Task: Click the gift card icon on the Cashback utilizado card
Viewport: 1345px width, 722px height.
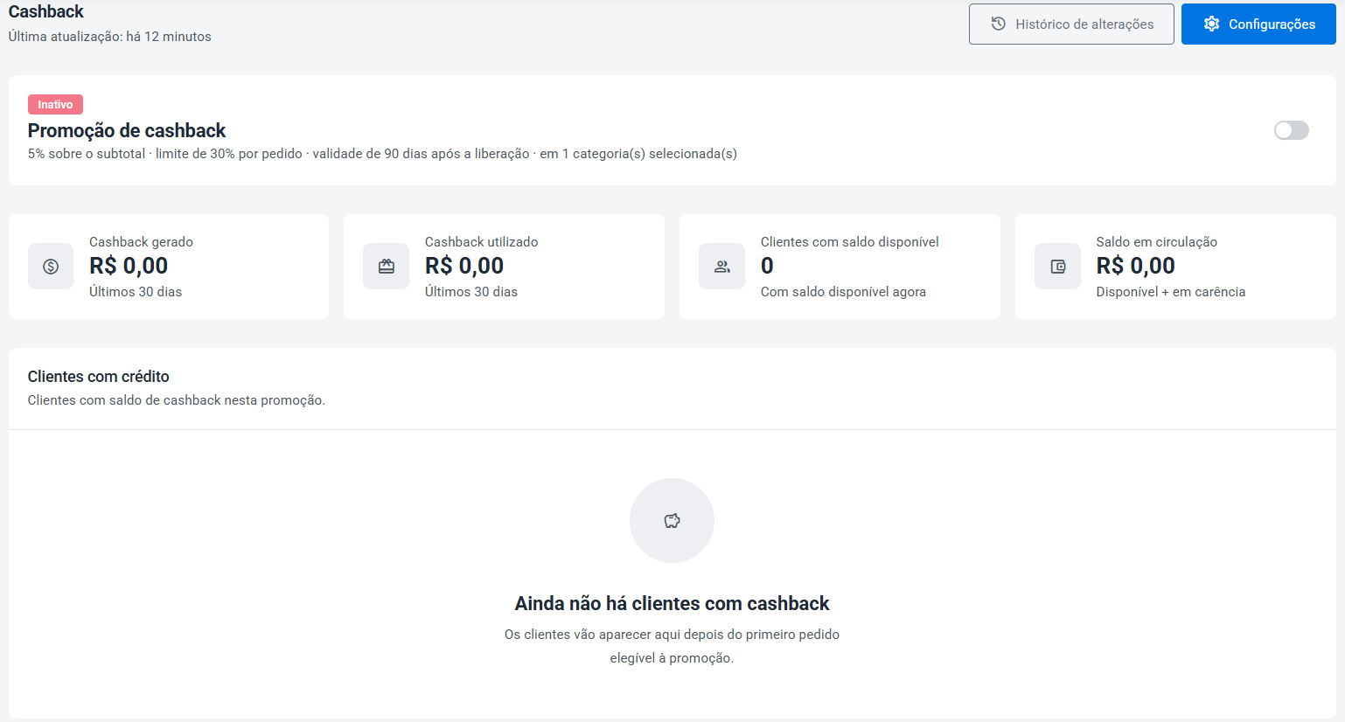Action: coord(386,267)
